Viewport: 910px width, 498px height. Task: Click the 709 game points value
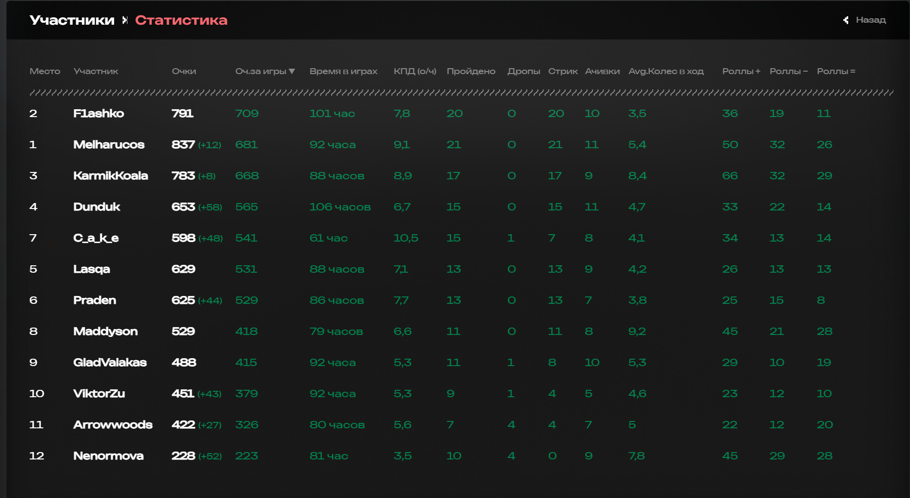(247, 114)
